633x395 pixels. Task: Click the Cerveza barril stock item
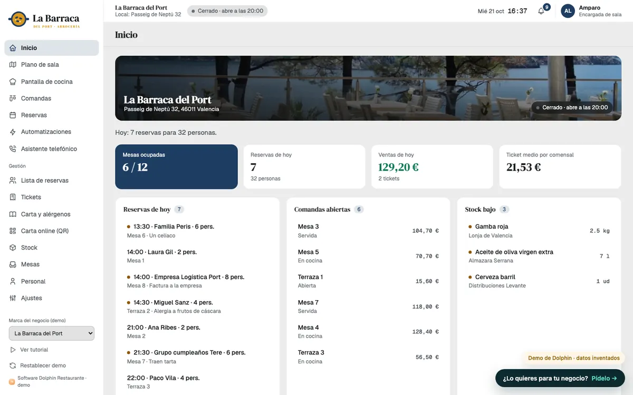[x=539, y=281]
